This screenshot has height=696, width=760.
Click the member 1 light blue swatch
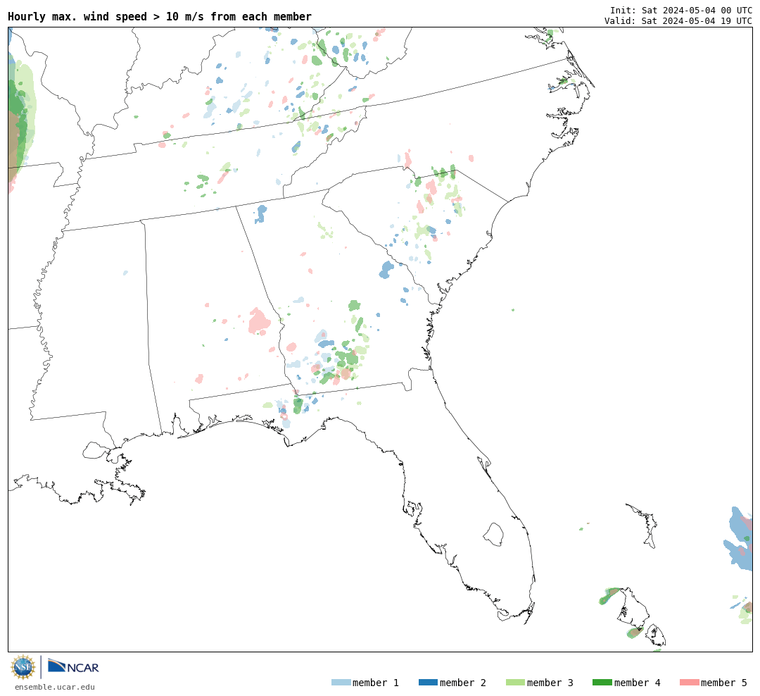click(341, 683)
